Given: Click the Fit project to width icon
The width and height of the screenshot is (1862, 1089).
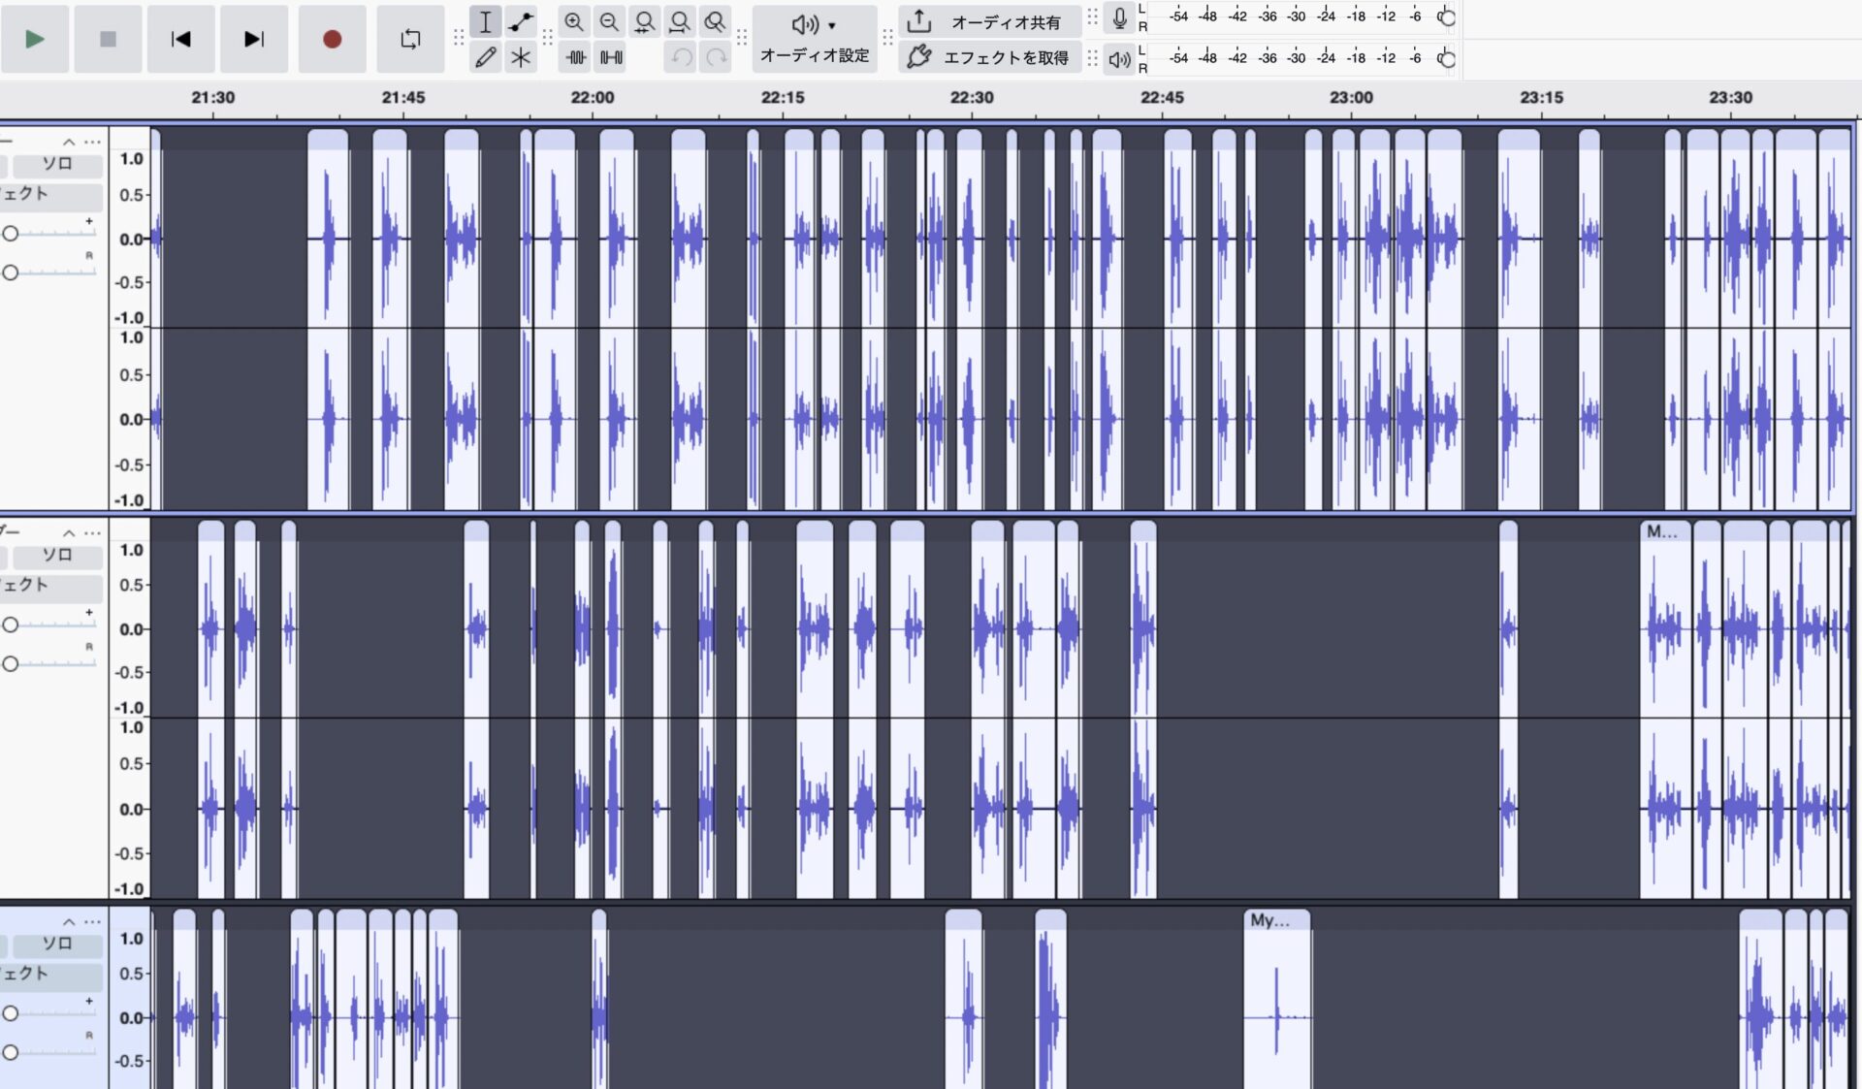Looking at the screenshot, I should (x=680, y=21).
